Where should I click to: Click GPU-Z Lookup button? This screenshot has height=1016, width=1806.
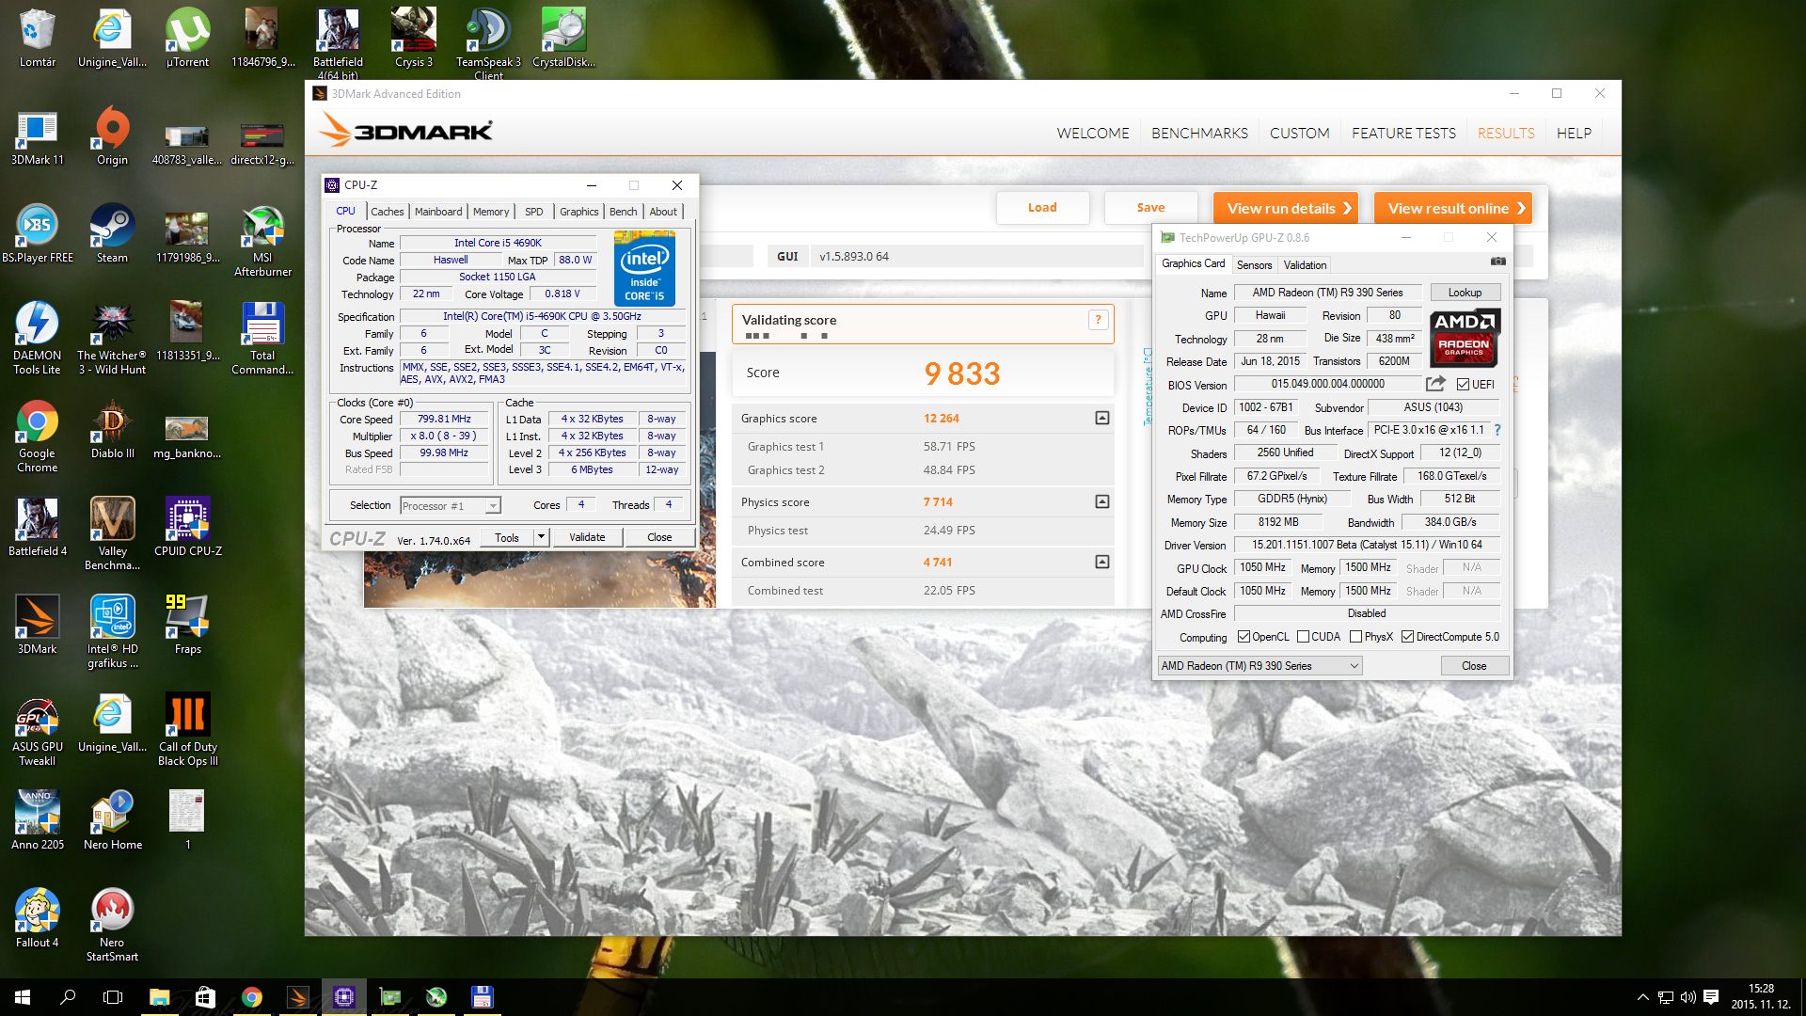click(1465, 293)
